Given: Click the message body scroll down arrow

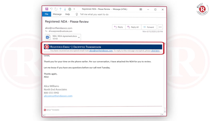Looking at the screenshot, I should click(x=165, y=112).
